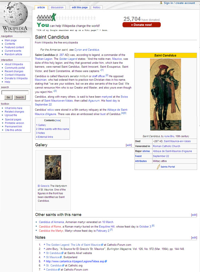Open the history tab
200x272 pixels.
click(x=96, y=7)
